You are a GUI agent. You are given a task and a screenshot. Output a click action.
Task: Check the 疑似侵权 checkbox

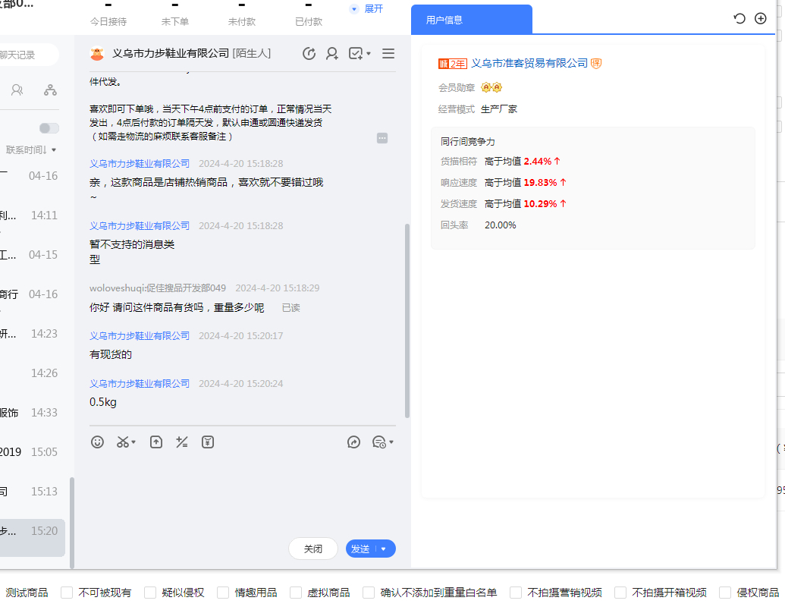tap(150, 593)
